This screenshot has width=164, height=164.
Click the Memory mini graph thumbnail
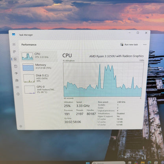[x=28, y=67]
